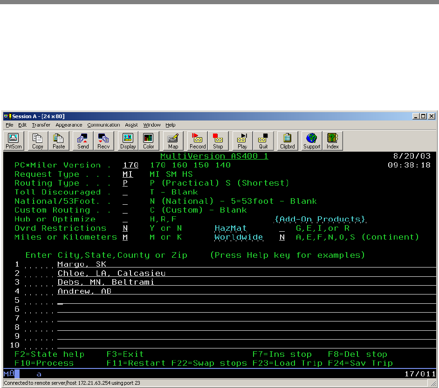Open the Display settings toolbar icon
Viewport: 439px width, 388px height.
click(128, 141)
